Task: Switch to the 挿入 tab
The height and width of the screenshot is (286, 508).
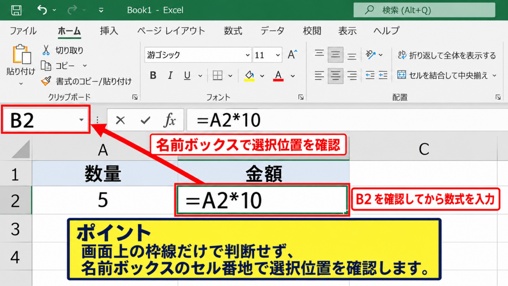Action: (109, 31)
